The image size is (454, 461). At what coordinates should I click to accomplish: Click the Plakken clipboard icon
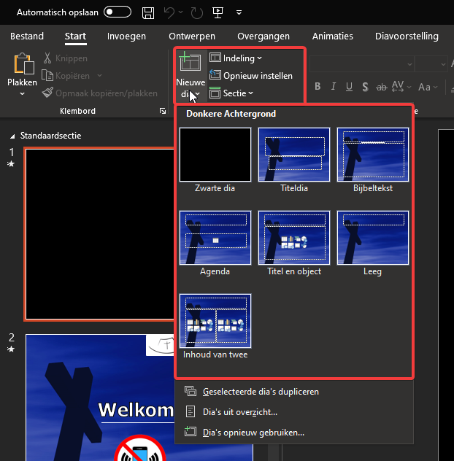coord(23,63)
